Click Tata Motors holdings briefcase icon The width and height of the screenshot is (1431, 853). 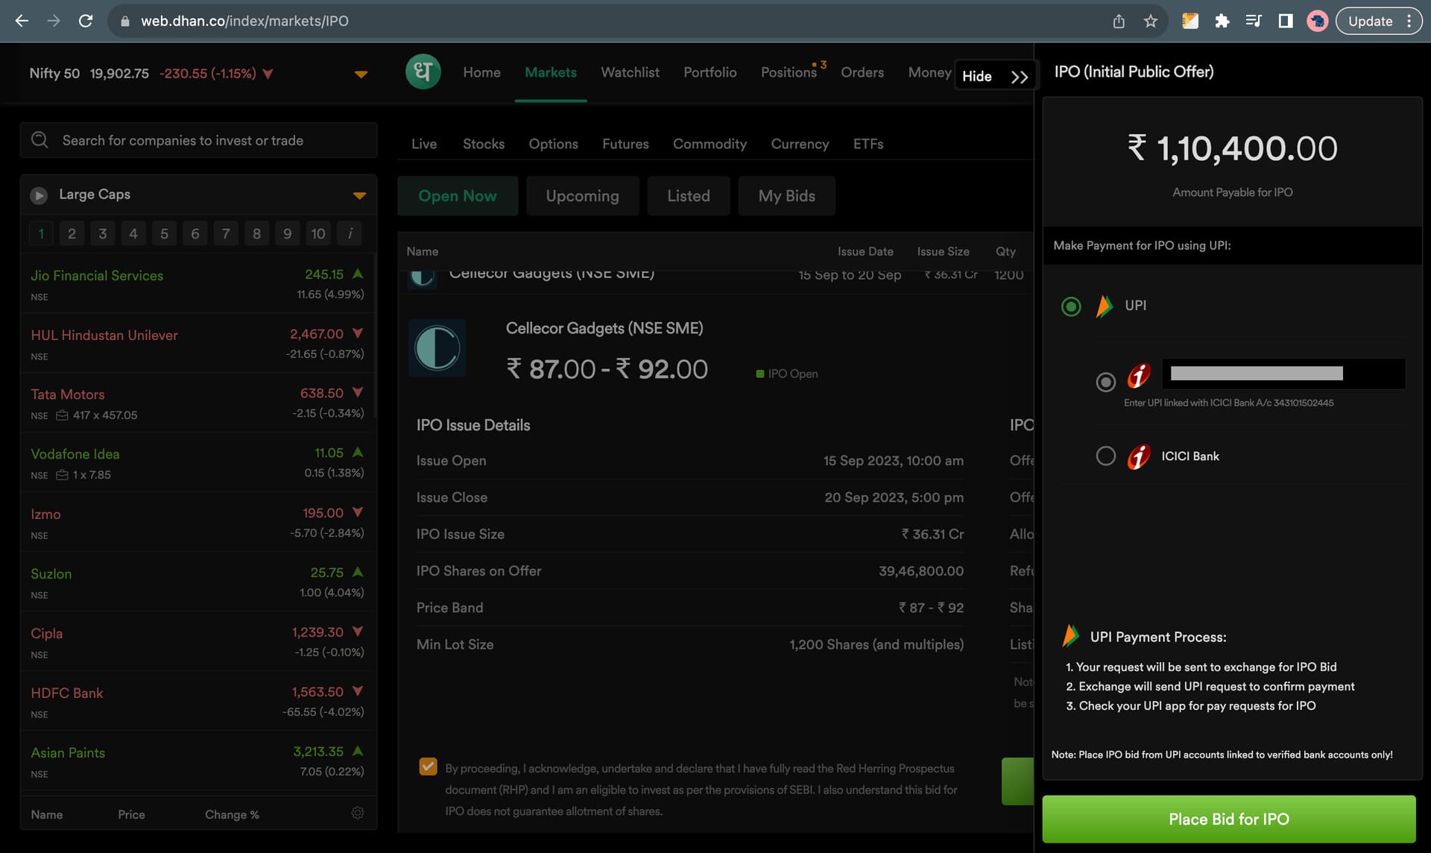click(x=62, y=415)
